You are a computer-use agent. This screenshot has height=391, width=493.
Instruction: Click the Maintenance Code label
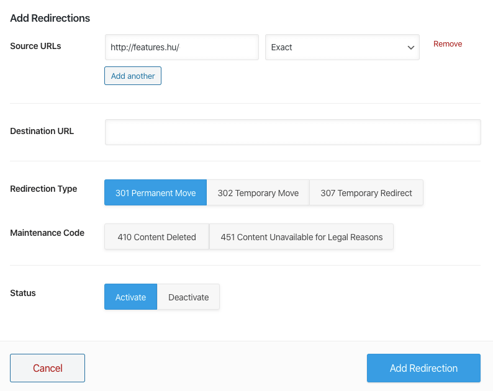click(47, 233)
